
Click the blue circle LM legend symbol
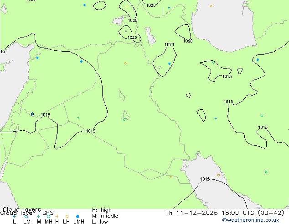(26, 216)
